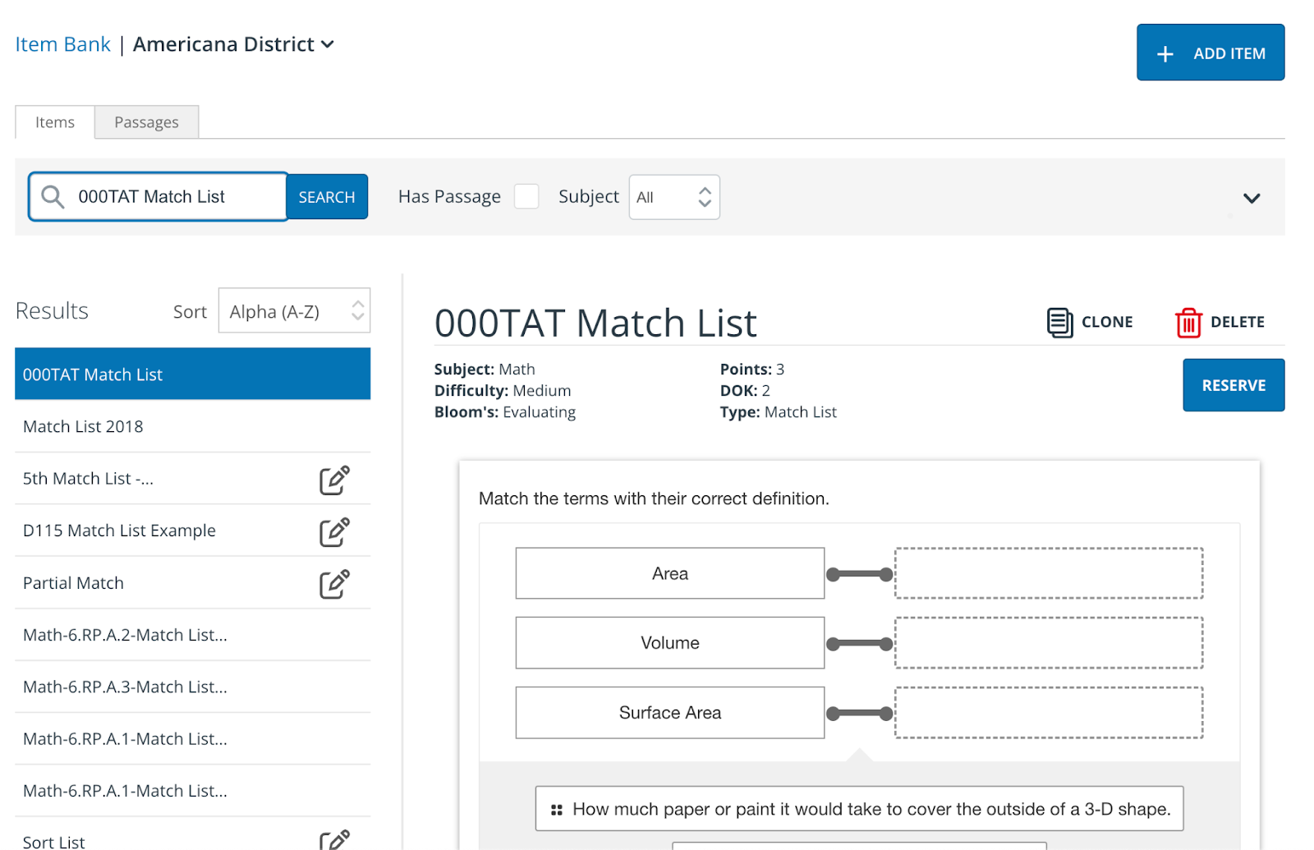This screenshot has height=850, width=1314.
Task: Click the Volume term box
Action: 670,643
